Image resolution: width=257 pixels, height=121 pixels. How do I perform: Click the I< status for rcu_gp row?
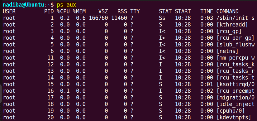[162, 31]
